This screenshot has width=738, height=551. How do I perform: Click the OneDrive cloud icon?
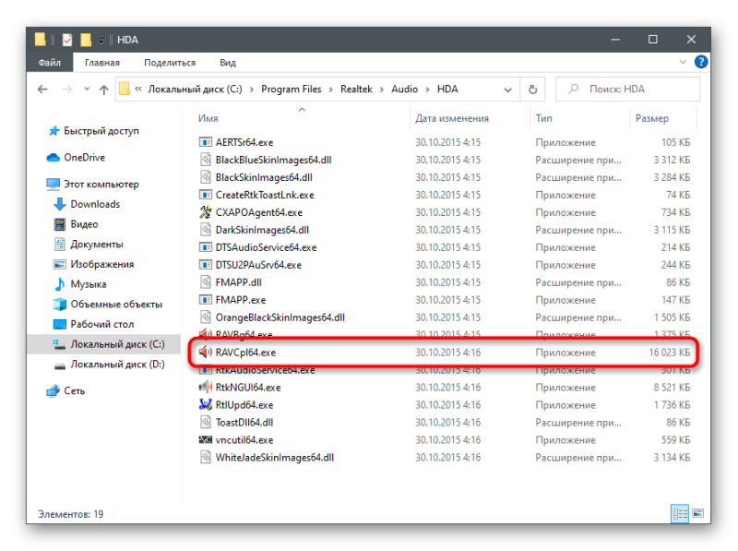coord(54,158)
